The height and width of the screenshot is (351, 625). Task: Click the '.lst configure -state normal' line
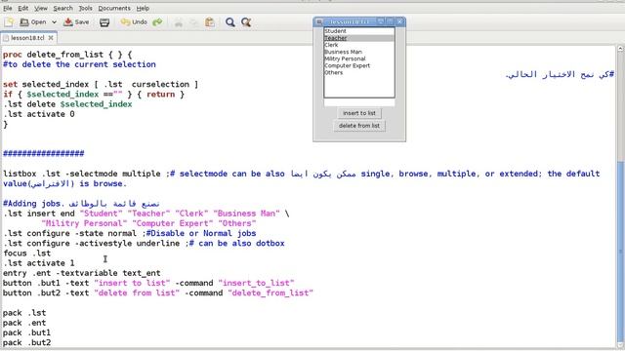pos(129,233)
